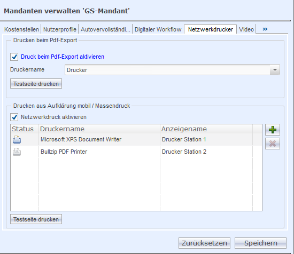The width and height of the screenshot is (294, 254).
Task: Open the Druckername dropdown arrow
Action: (275, 70)
